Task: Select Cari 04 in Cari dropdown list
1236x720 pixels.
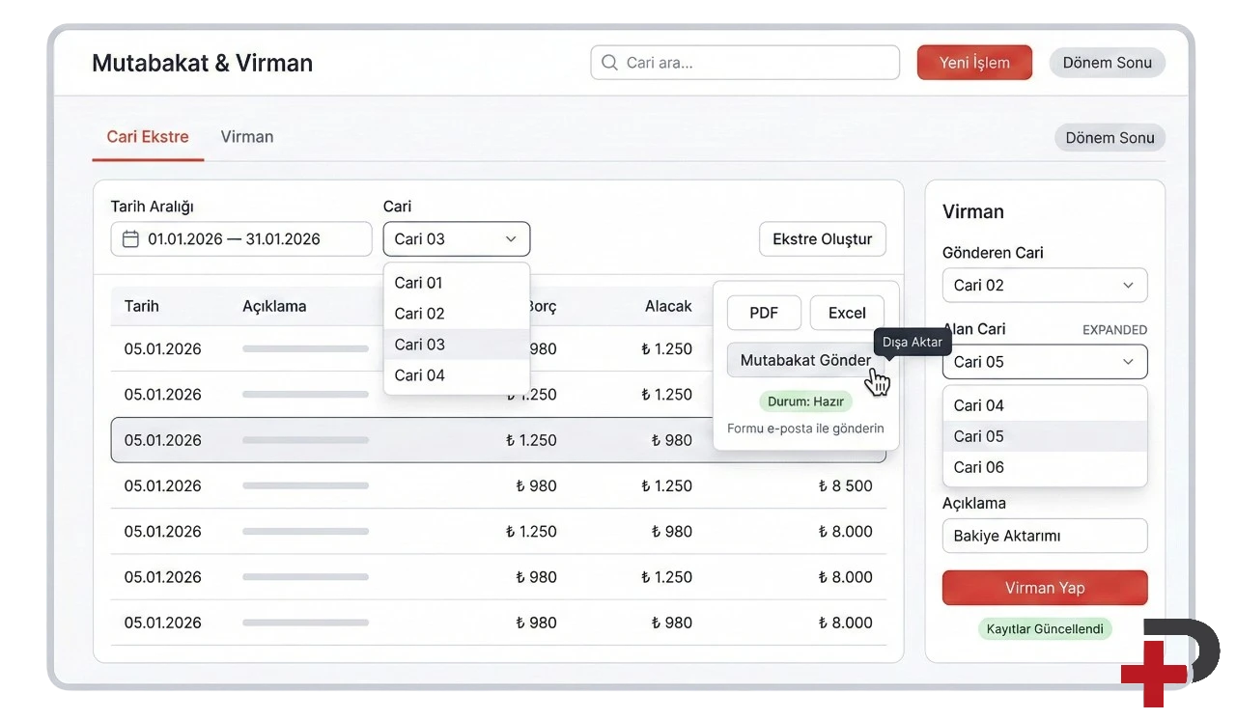Action: [x=419, y=375]
